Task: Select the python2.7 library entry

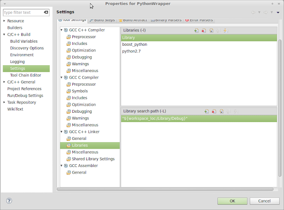Action: click(x=199, y=51)
